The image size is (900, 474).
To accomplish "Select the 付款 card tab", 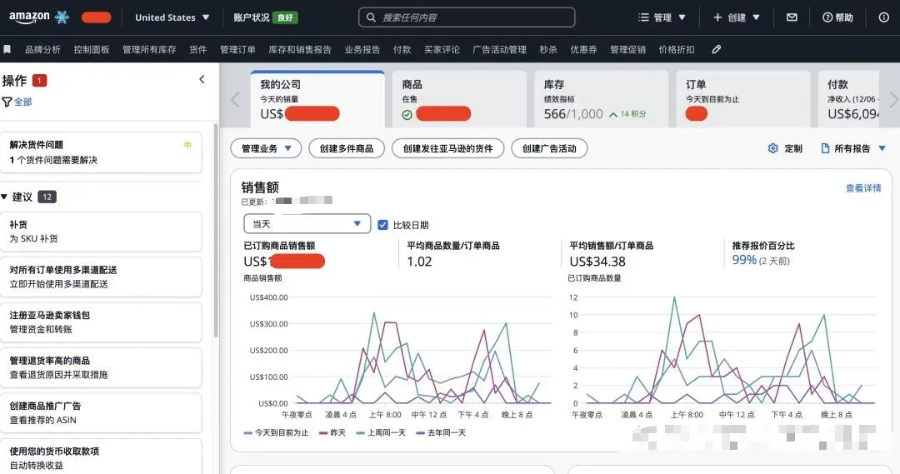I will (848, 98).
